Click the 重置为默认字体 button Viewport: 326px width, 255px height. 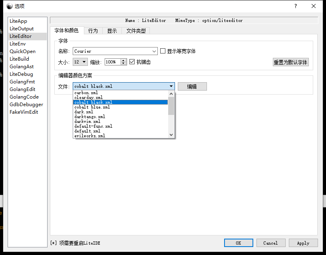[x=291, y=62]
